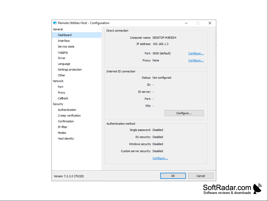Open Language settings
The image size is (268, 201).
[64, 64]
